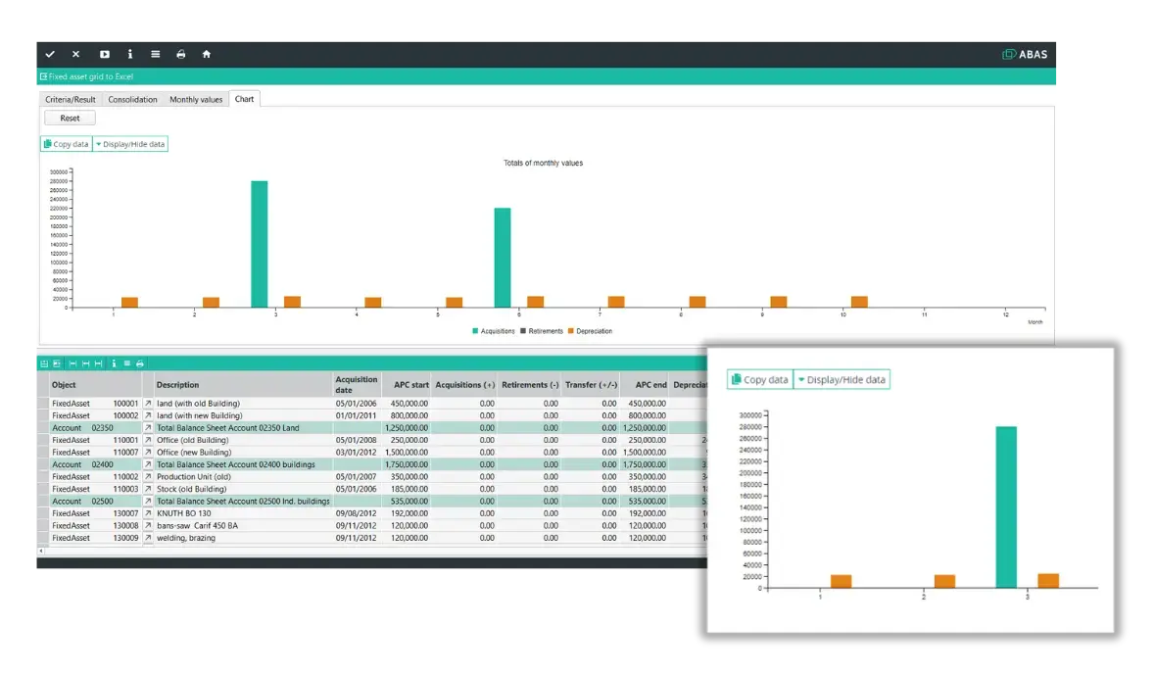Click the first column-width icon in the grid toolbar

pos(72,363)
